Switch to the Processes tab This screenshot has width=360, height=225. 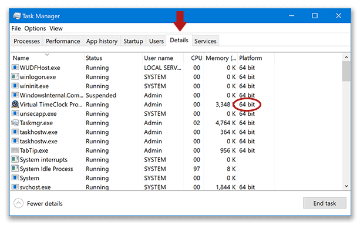[26, 41]
